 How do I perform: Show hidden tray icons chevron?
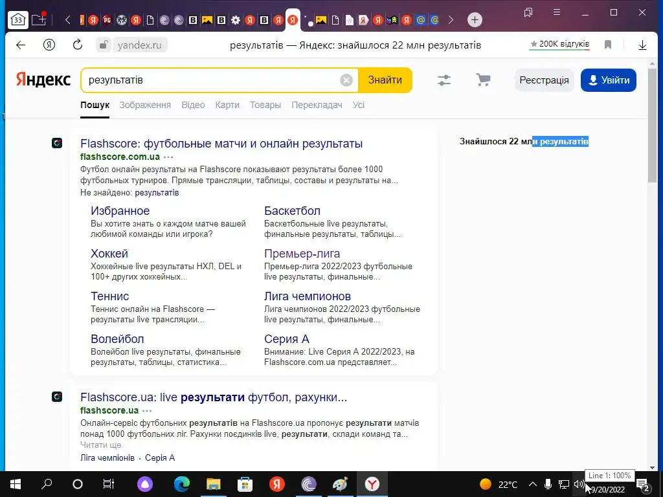point(533,484)
